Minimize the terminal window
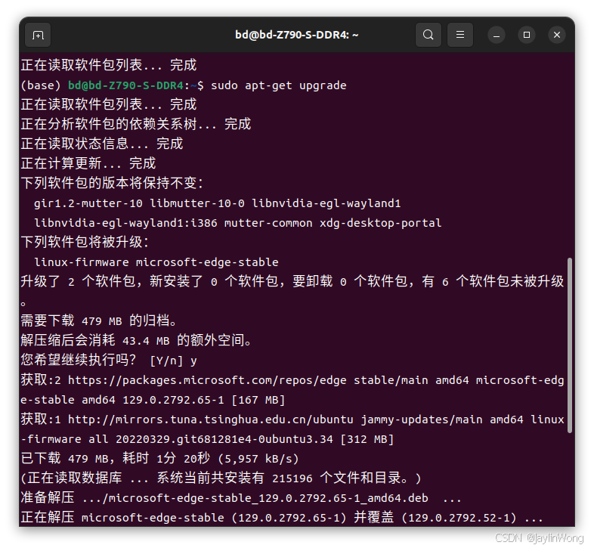594x548 pixels. pyautogui.click(x=497, y=36)
